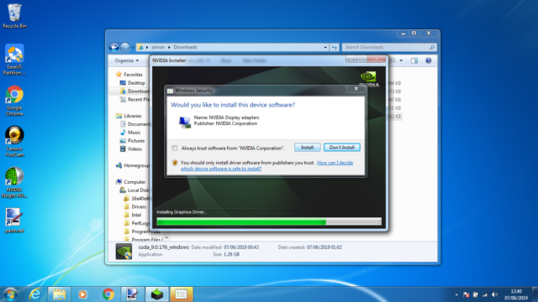538x302 pixels.
Task: Click in the Search Downloads field
Action: tap(386, 47)
